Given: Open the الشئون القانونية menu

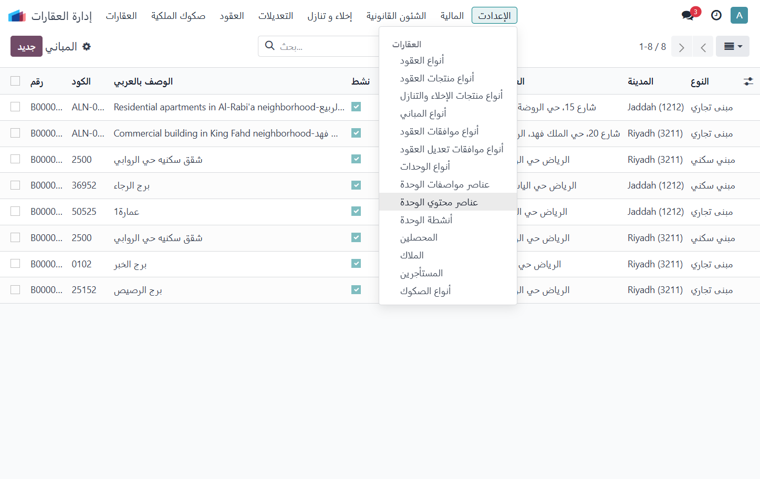Looking at the screenshot, I should pyautogui.click(x=396, y=16).
